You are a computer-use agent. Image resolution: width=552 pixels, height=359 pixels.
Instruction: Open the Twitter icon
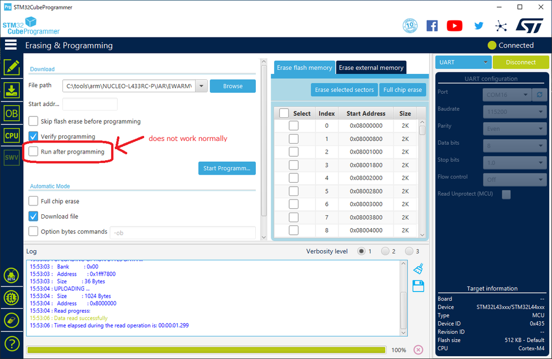(479, 26)
